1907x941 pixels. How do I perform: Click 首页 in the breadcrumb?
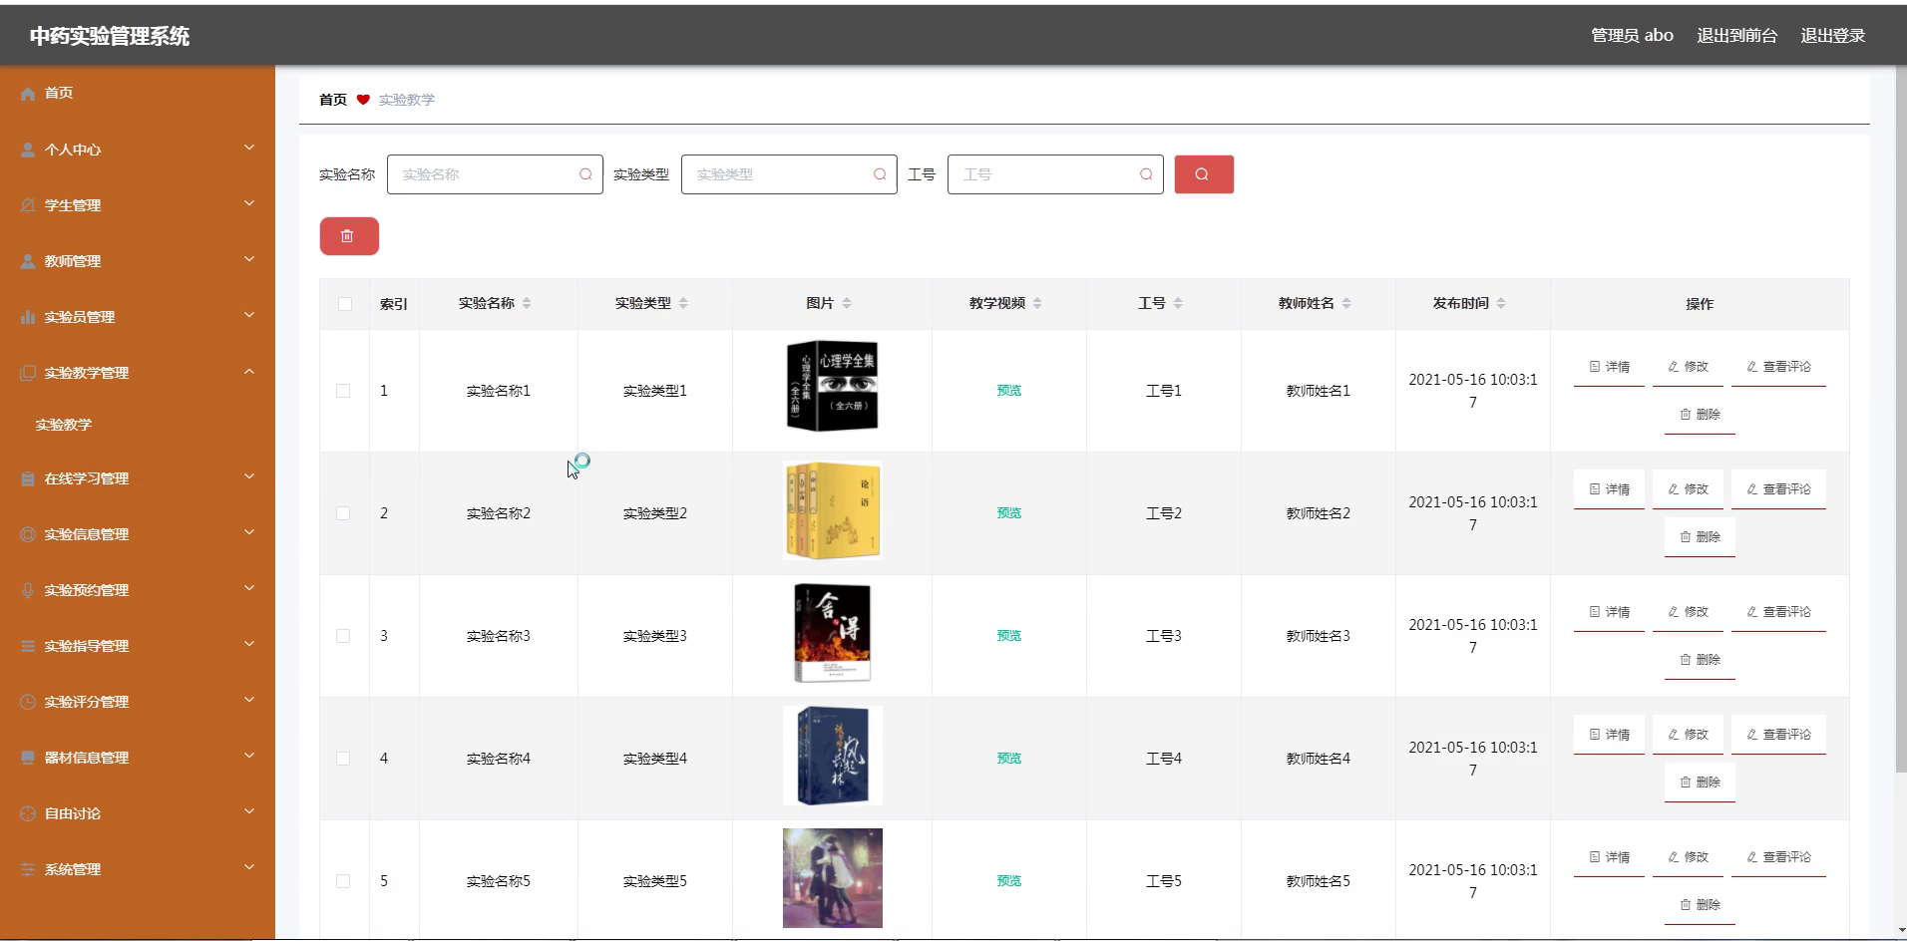point(333,100)
